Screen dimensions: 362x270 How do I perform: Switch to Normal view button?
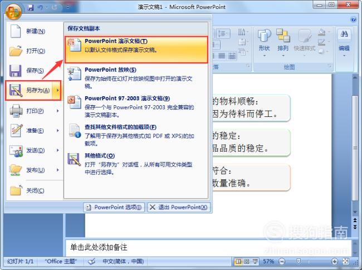(x=238, y=262)
